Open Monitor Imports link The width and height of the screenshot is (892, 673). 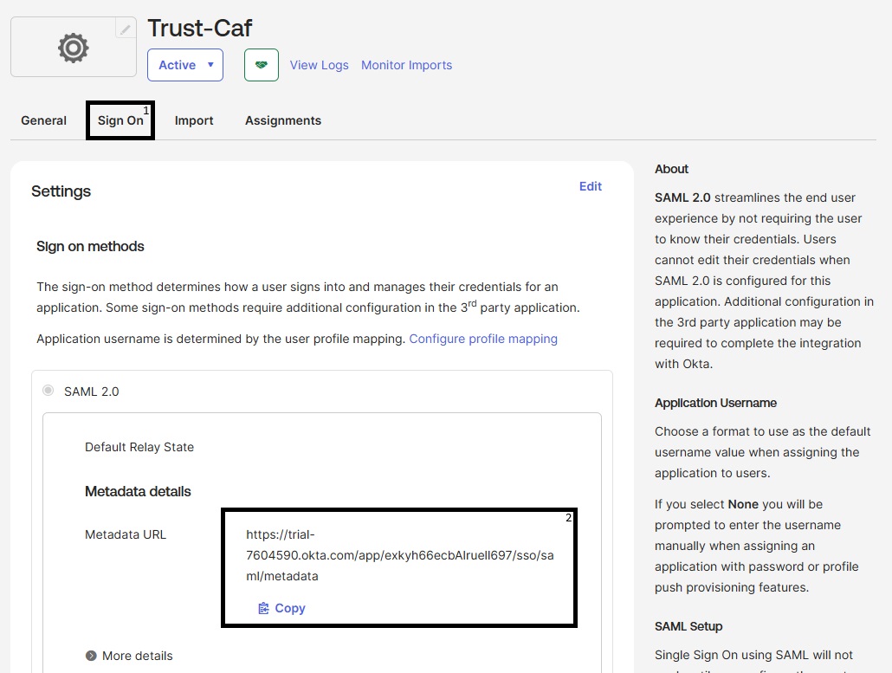click(x=407, y=65)
